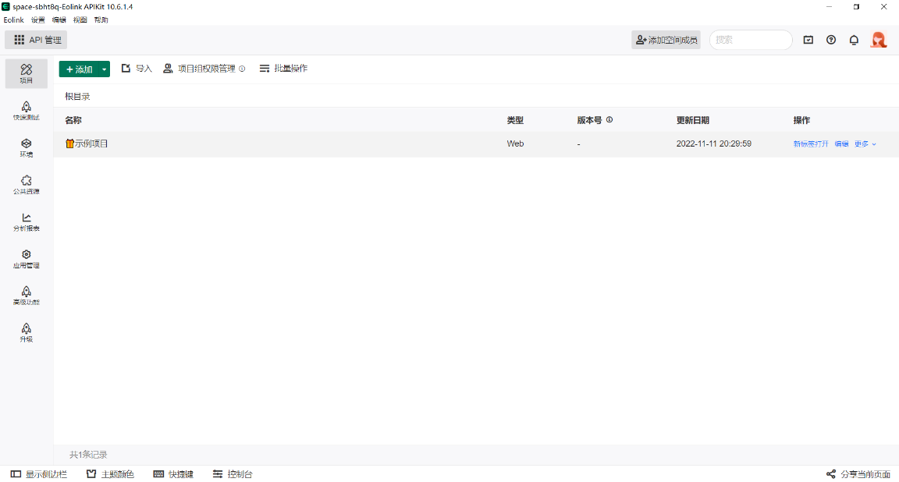Open the 帮助 help menu

101,19
